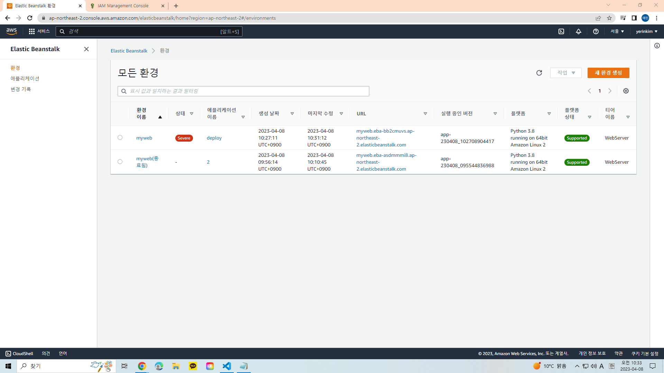
Task: Bookmark this page with the star
Action: pyautogui.click(x=609, y=18)
